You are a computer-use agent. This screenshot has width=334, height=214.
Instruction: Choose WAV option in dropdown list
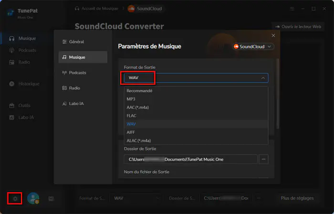click(x=196, y=124)
